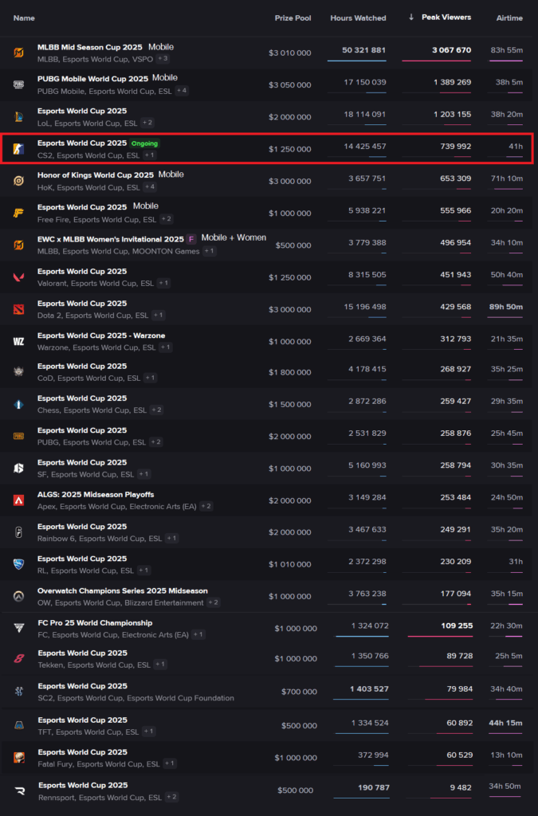Select the Rainbow 6 game icon
This screenshot has height=816, width=538.
pyautogui.click(x=19, y=532)
